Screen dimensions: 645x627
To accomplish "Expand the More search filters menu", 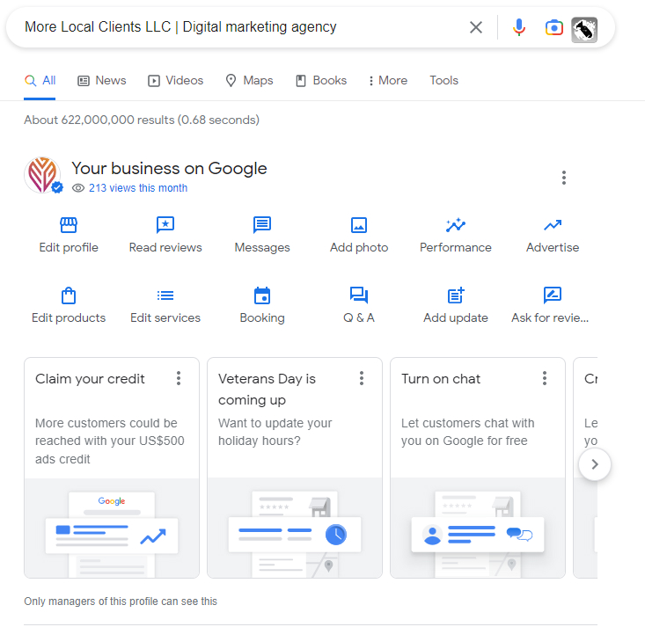I will [387, 80].
